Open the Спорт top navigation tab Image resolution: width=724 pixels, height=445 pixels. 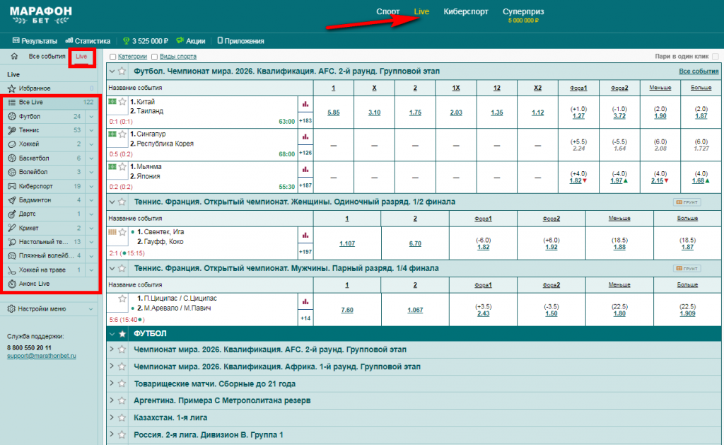coord(388,11)
